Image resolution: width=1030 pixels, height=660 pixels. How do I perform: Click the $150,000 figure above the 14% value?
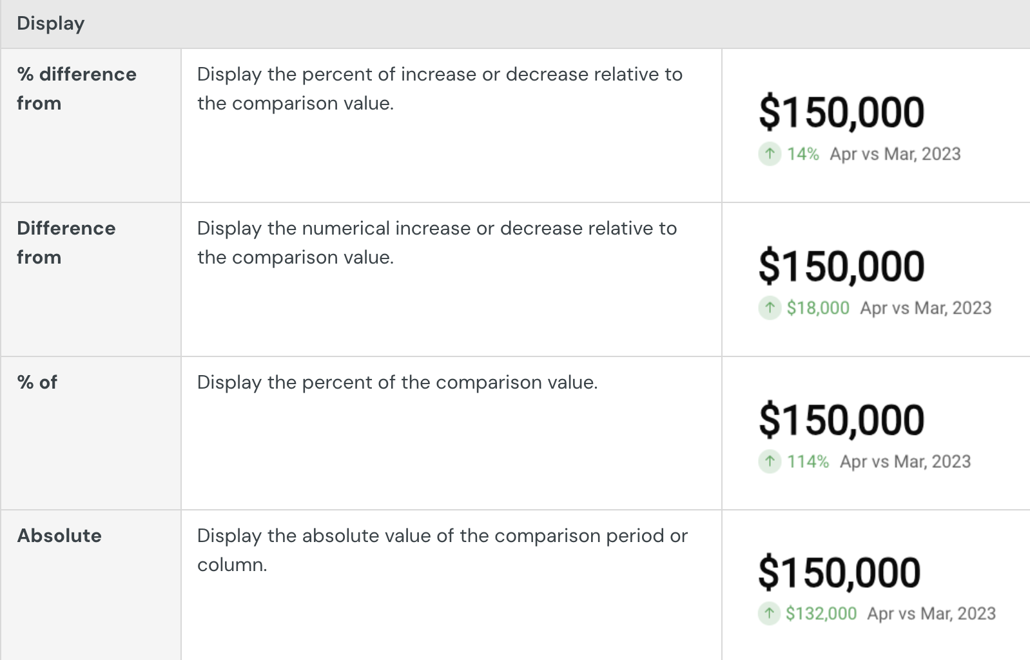pyautogui.click(x=842, y=112)
